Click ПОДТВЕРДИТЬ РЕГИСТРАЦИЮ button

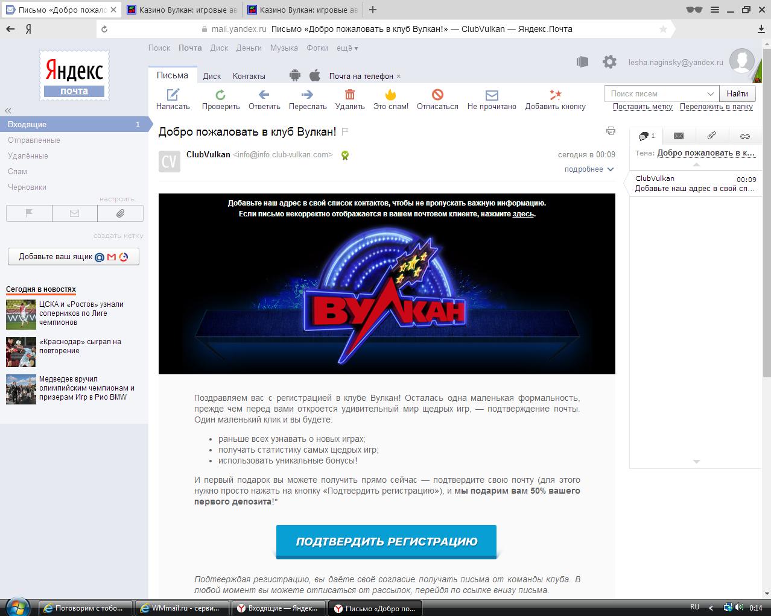386,541
